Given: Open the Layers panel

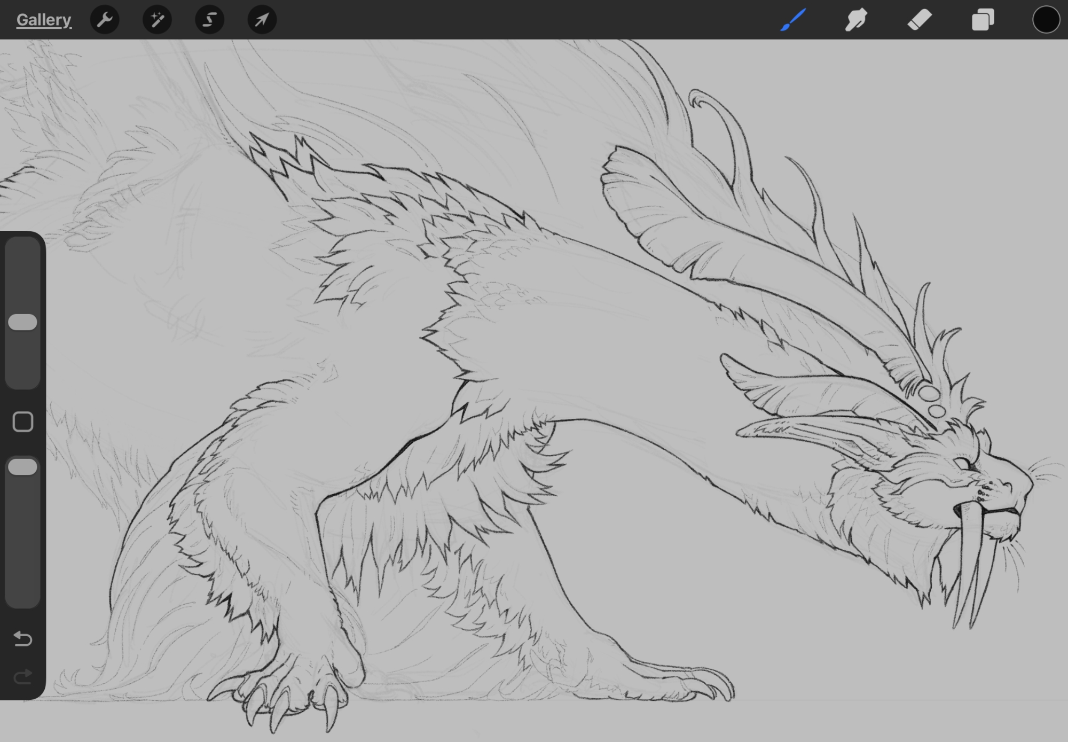Looking at the screenshot, I should click(x=983, y=20).
